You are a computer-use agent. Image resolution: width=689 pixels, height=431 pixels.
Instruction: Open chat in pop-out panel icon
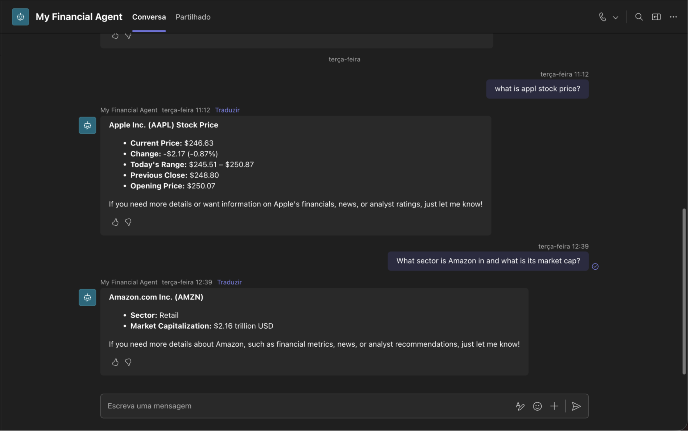[656, 17]
